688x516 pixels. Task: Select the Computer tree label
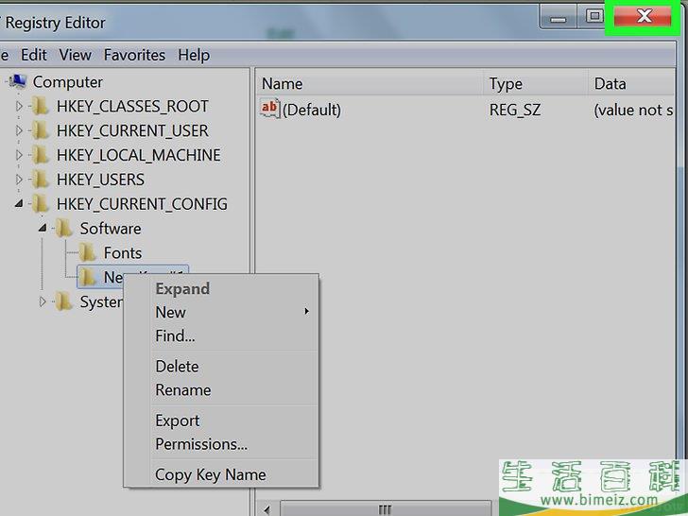[x=68, y=82]
